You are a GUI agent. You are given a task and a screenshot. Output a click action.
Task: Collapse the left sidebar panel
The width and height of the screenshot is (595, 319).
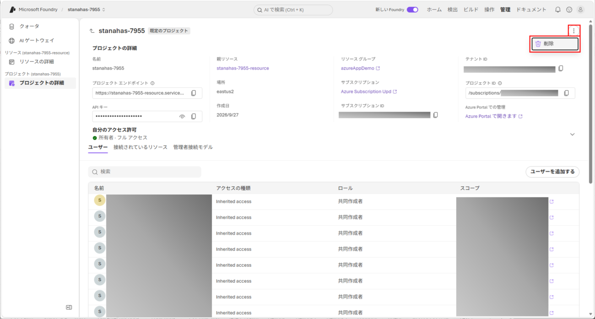pos(69,308)
